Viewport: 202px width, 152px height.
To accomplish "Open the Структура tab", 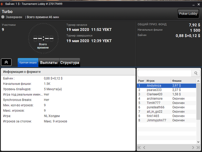I will 70,63.
